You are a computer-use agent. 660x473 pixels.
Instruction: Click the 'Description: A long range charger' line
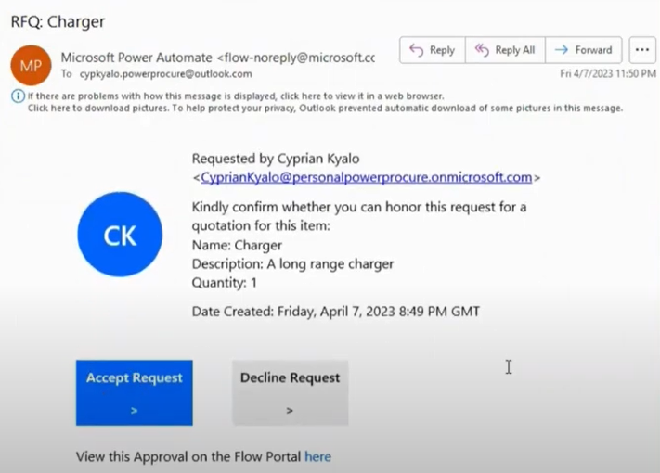[292, 263]
